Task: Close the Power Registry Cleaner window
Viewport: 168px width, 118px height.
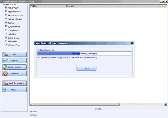Action: [166, 2]
